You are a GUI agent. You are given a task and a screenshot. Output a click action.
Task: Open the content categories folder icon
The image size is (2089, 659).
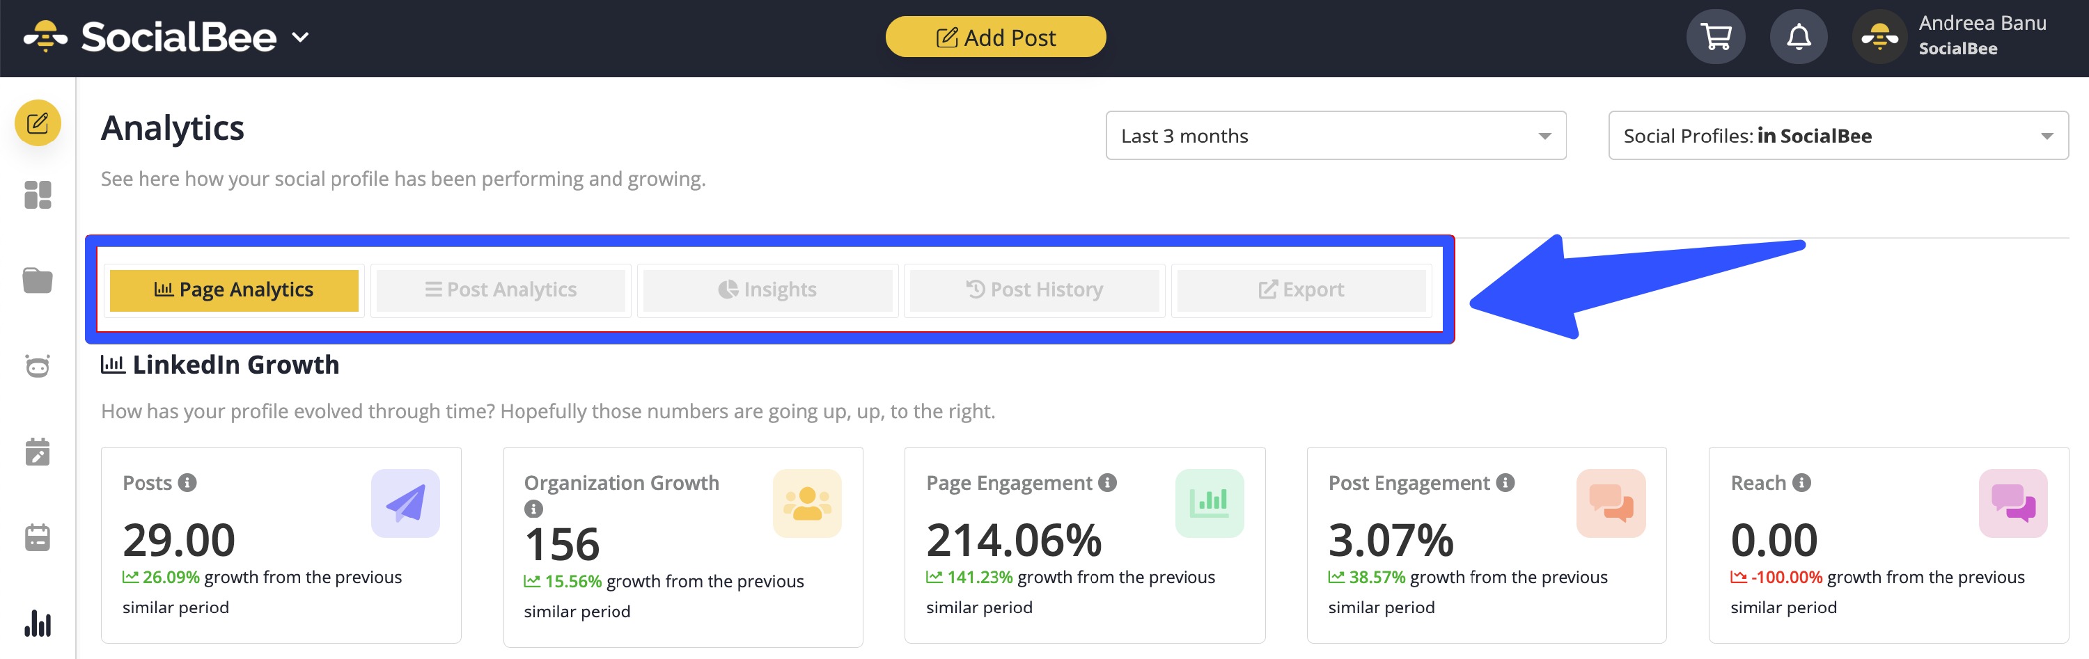tap(38, 280)
